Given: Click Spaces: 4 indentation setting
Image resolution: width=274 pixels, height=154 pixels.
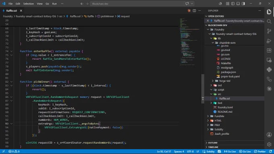Looking at the screenshot, I should click(179, 151).
